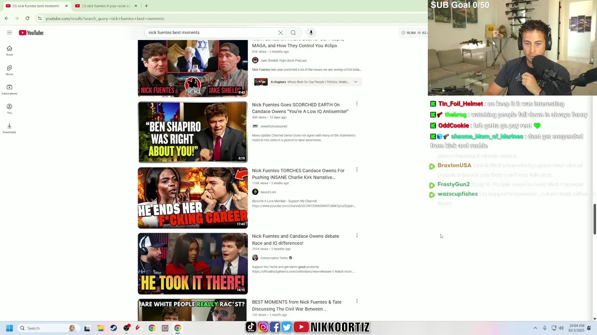
Task: Switch to the 'nick fuentes if your racist' tab
Action: pos(107,6)
